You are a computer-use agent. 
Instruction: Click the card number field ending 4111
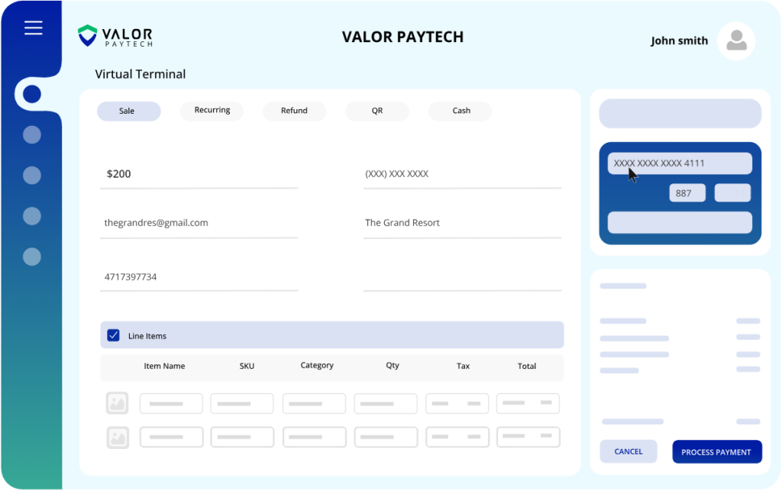click(x=680, y=163)
